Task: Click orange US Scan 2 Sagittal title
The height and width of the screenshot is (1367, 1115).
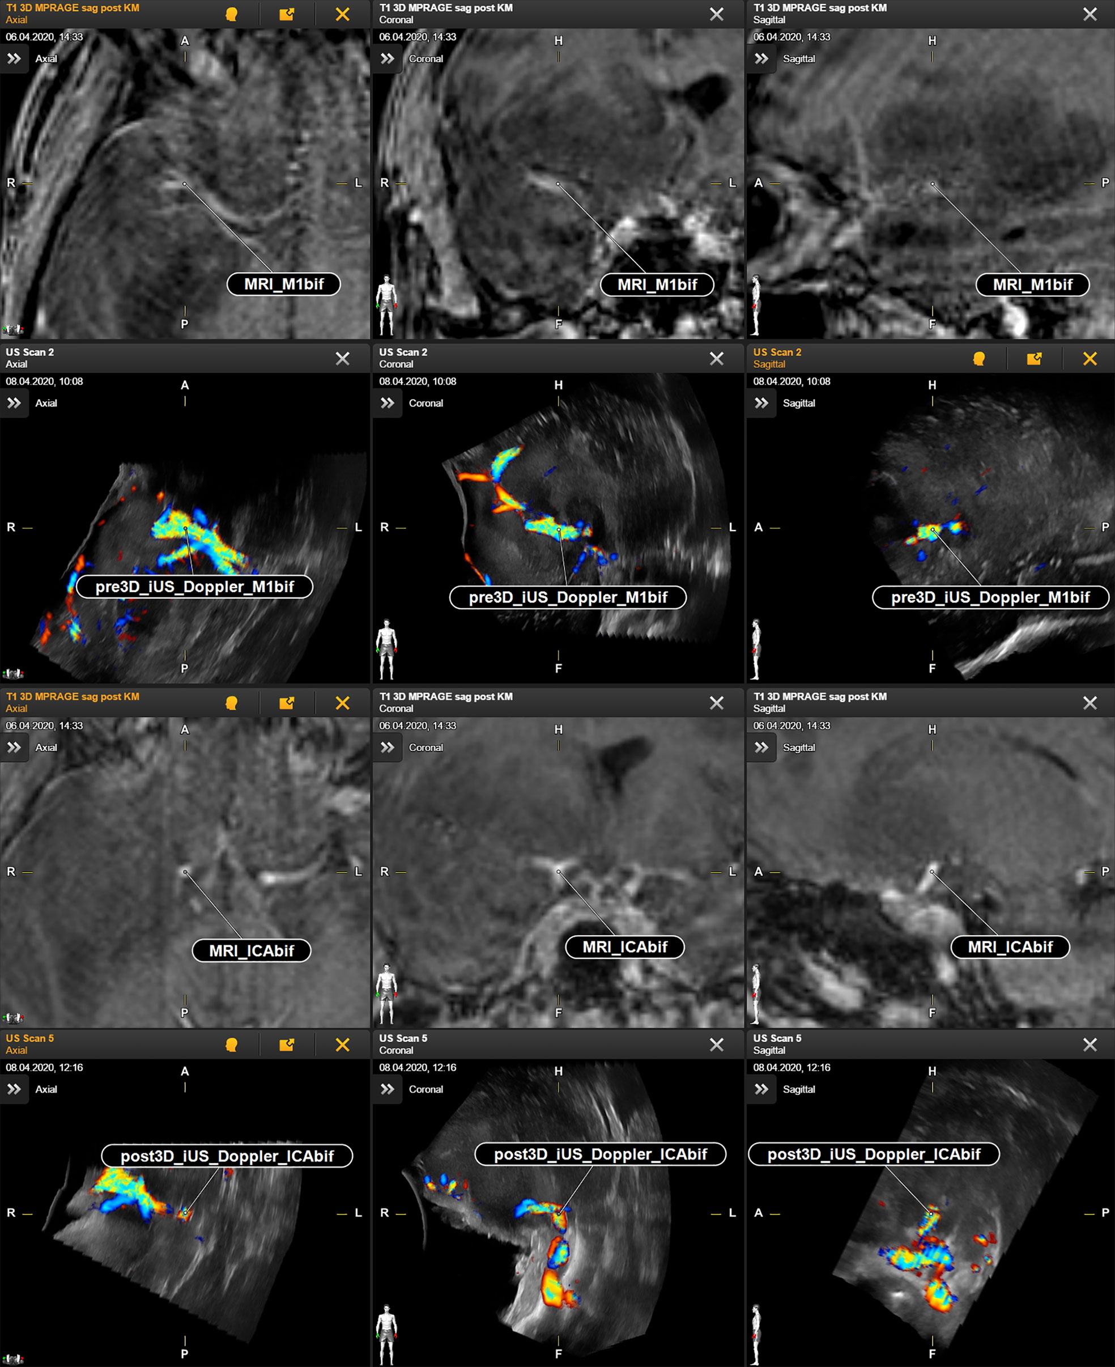Action: [x=777, y=358]
